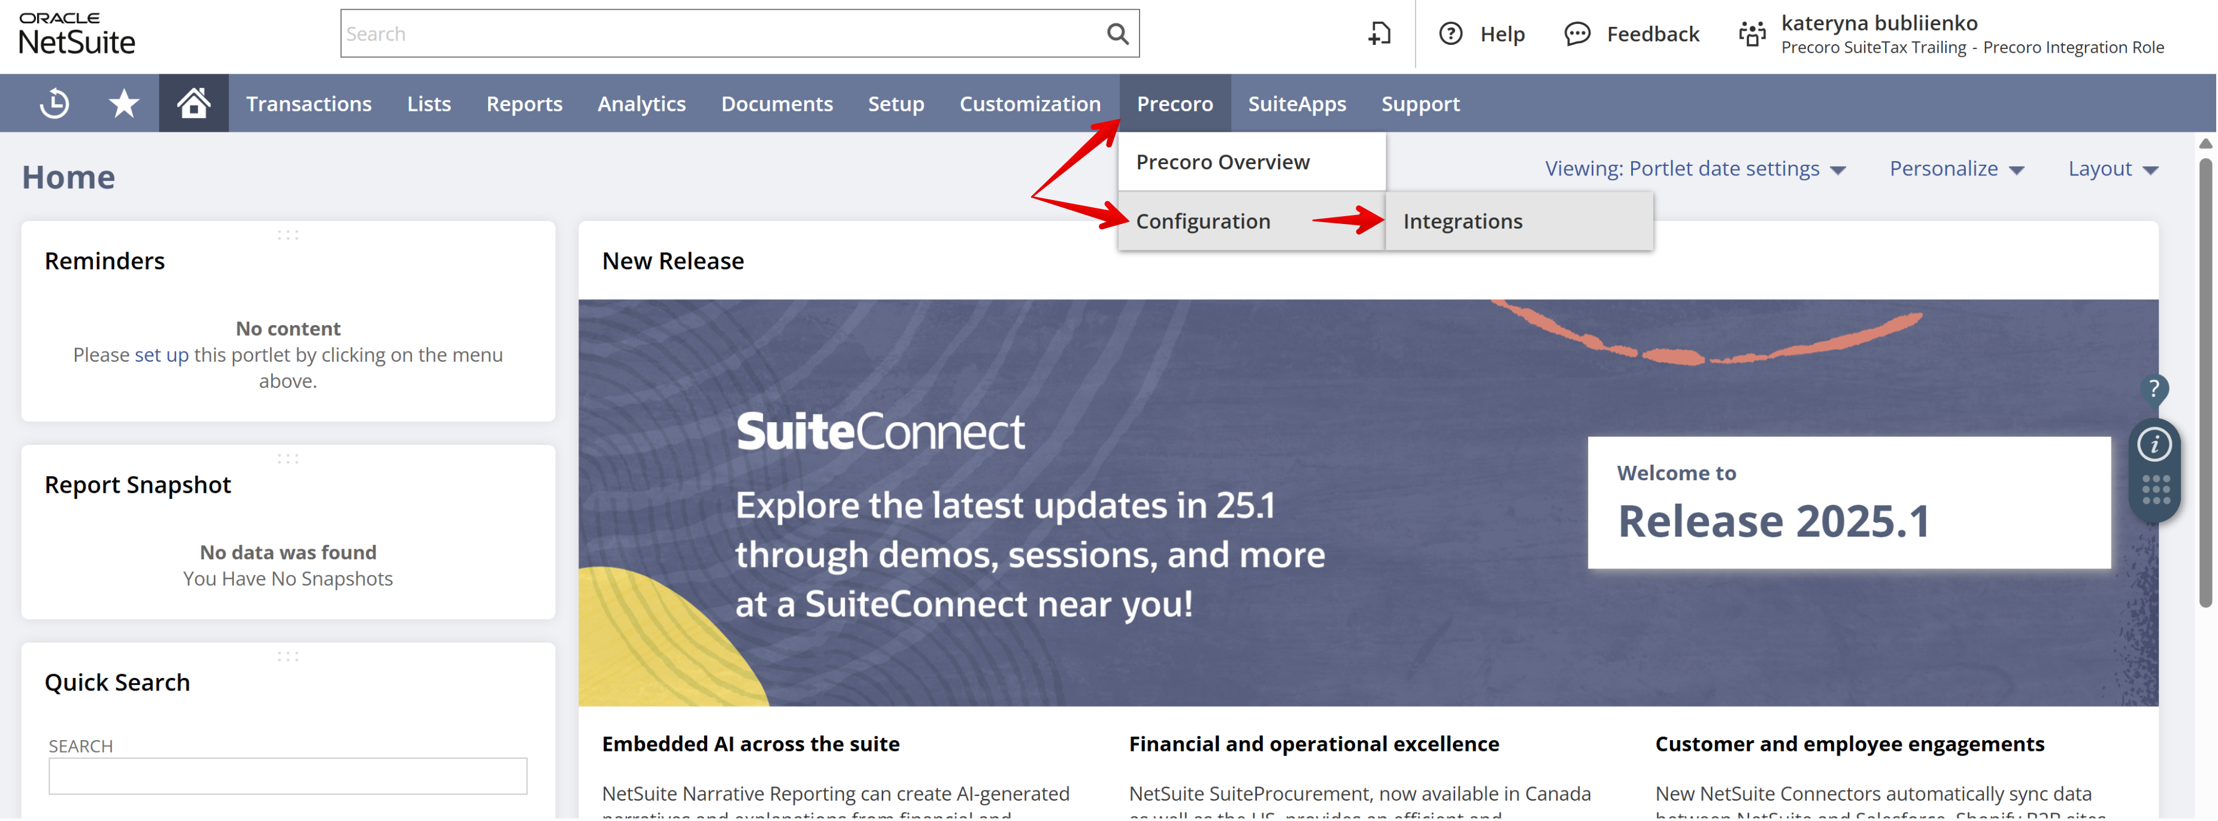Go home using the house icon

[193, 102]
